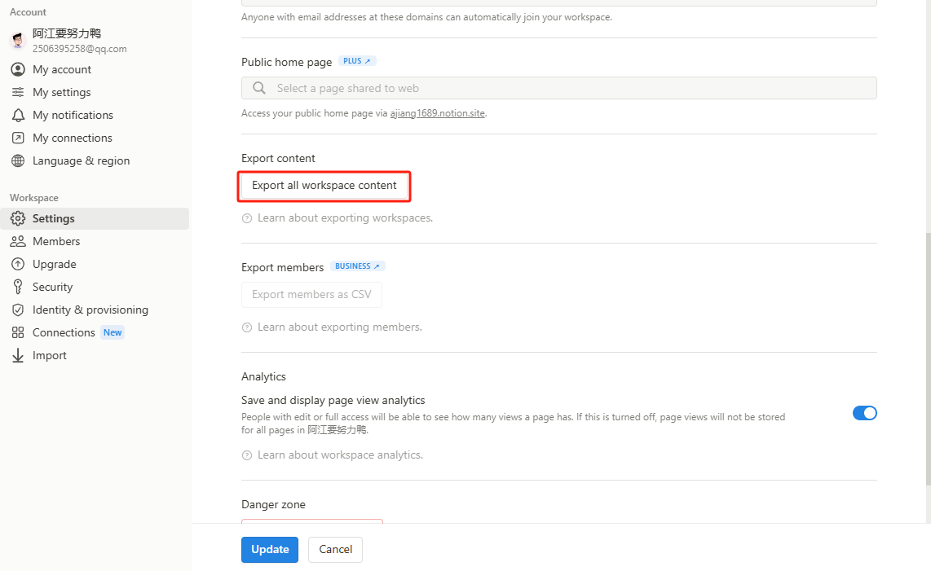Click the Upgrade arrow circle icon
Screen dimensions: 931x571
[x=18, y=264]
